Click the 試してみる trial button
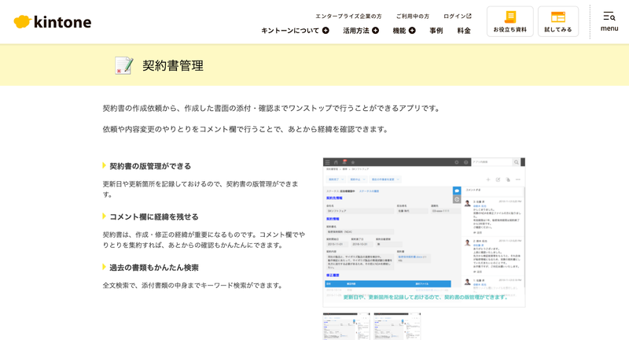The height and width of the screenshot is (340, 629). [558, 22]
